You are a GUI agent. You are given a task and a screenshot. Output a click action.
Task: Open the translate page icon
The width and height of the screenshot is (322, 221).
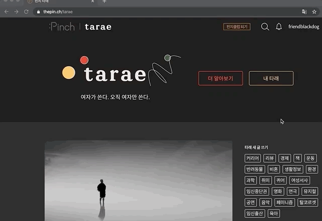304,12
